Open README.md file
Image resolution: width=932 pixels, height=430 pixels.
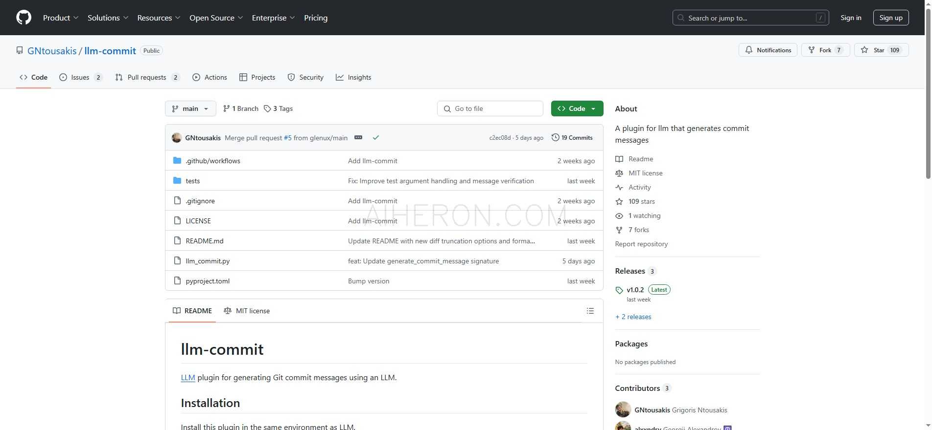tap(205, 241)
